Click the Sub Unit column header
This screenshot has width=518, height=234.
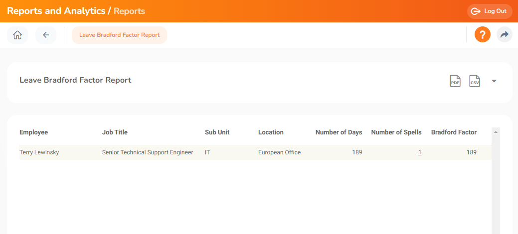tap(217, 132)
